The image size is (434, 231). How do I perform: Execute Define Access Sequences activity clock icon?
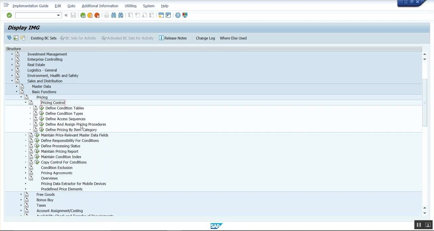point(41,119)
